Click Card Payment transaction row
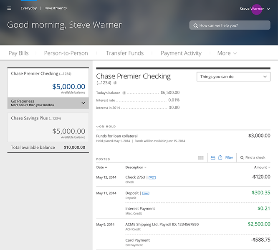The width and height of the screenshot is (278, 250). click(198, 242)
